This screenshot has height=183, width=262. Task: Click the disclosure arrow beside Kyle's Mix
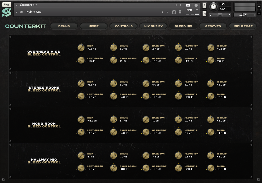(16, 12)
